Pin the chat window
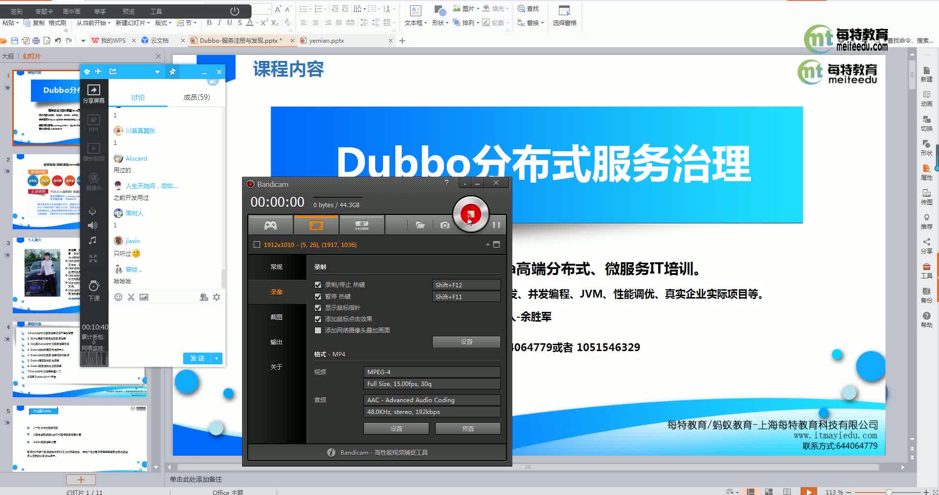 tap(172, 72)
